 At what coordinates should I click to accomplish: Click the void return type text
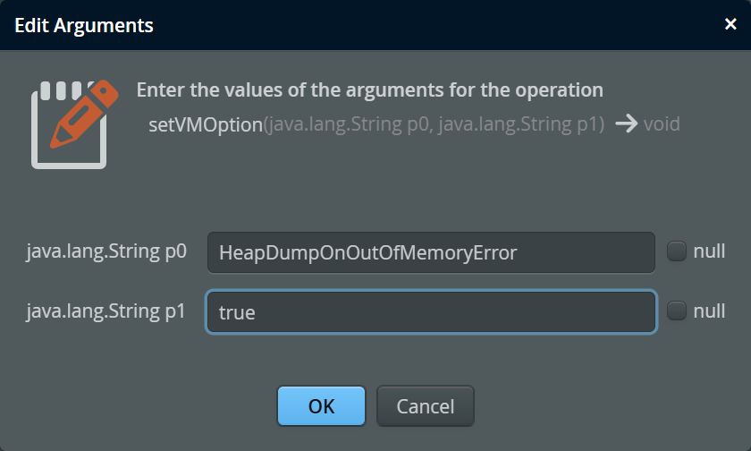662,124
